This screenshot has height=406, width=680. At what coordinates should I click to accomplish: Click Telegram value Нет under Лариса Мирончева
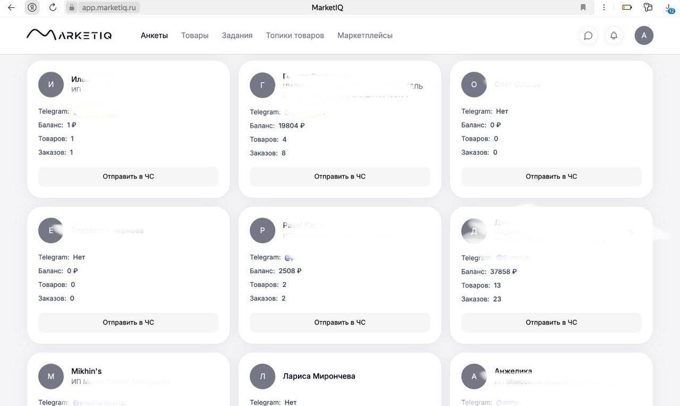click(x=291, y=402)
